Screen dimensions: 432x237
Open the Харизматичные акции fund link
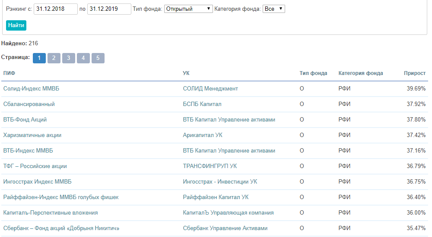[32, 135]
